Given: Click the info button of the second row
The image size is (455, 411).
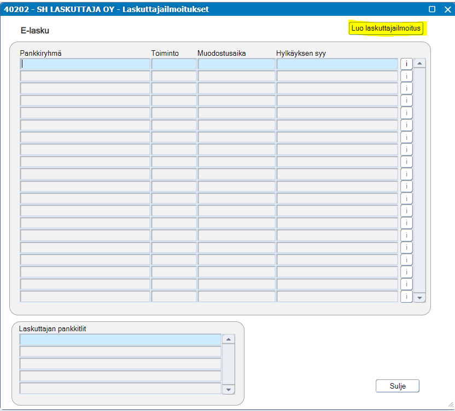Looking at the screenshot, I should click(406, 76).
